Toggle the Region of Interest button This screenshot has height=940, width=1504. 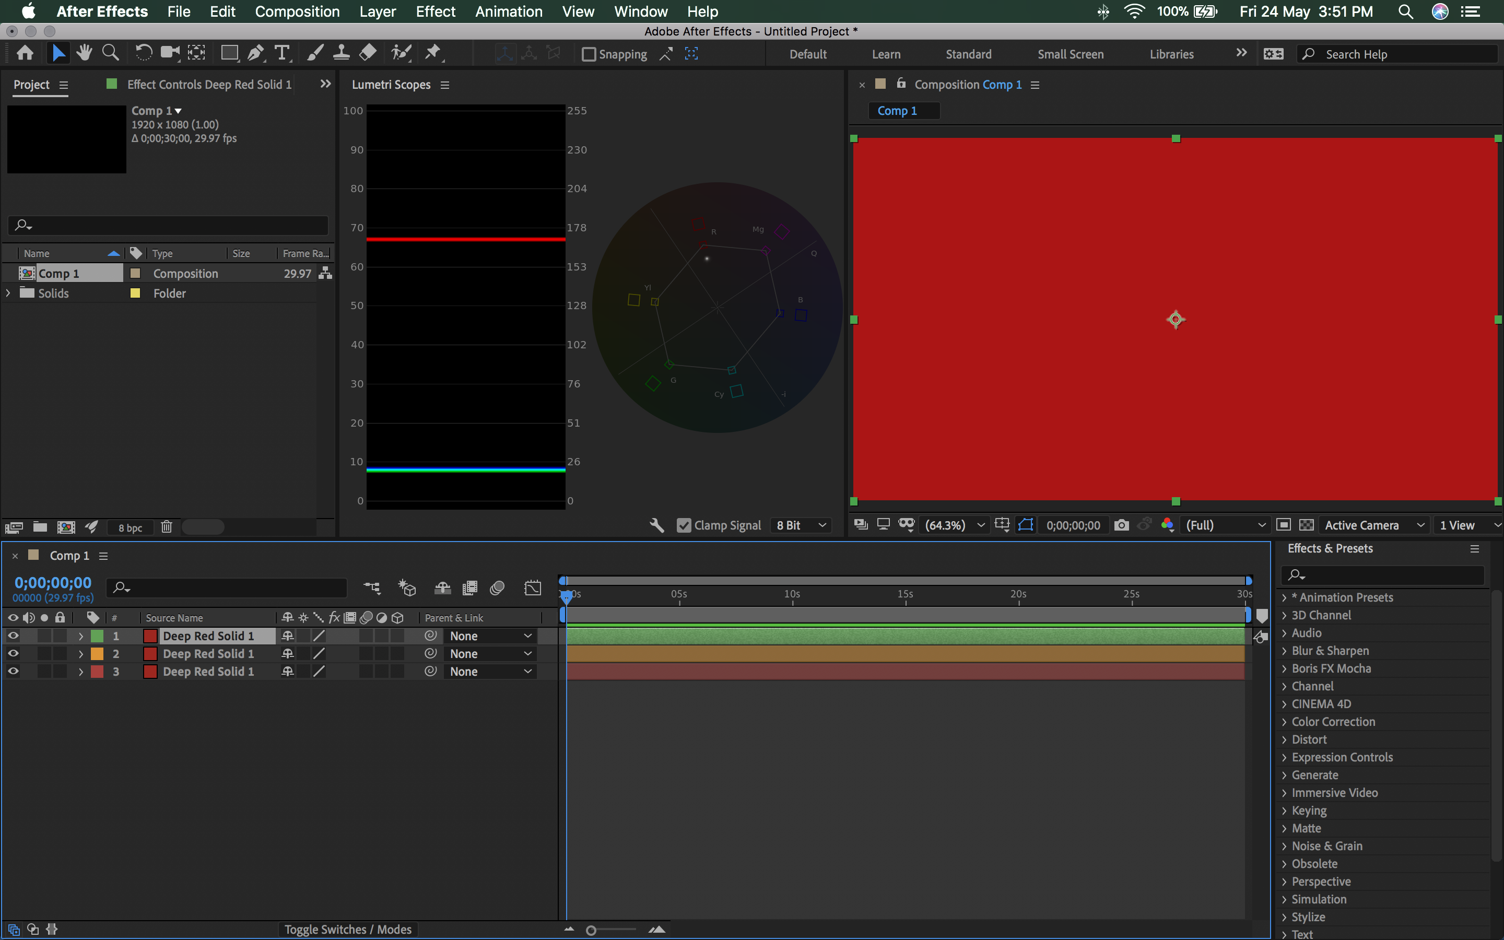1284,525
